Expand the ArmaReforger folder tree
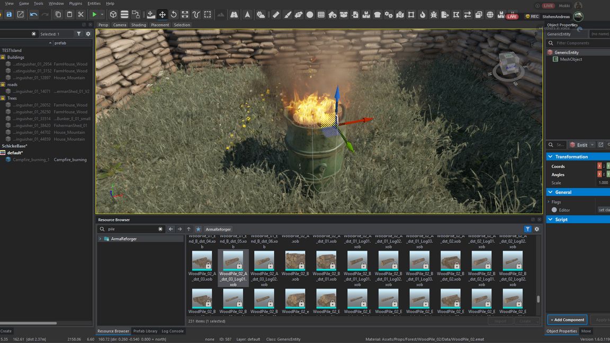Image resolution: width=610 pixels, height=343 pixels. 100,239
